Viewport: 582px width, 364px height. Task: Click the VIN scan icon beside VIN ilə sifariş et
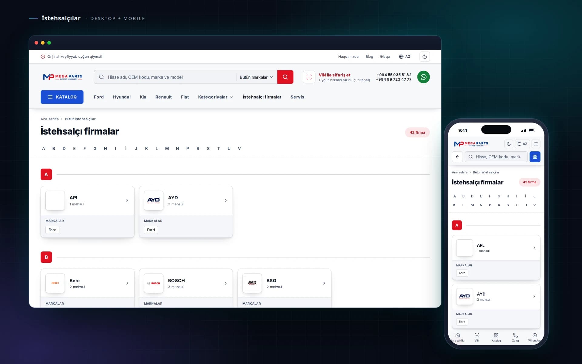pos(309,77)
